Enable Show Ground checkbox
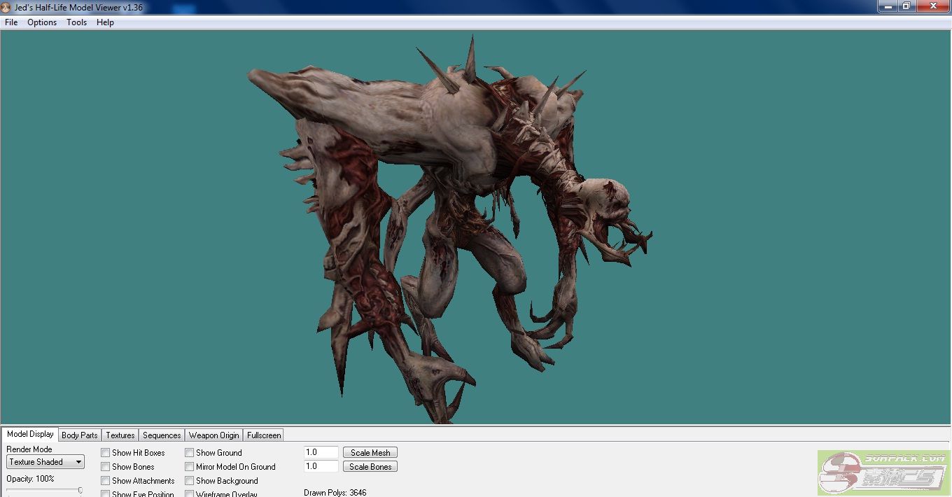 click(190, 453)
